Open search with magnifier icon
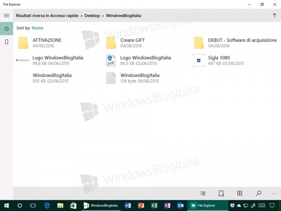The width and height of the screenshot is (281, 211). click(258, 193)
